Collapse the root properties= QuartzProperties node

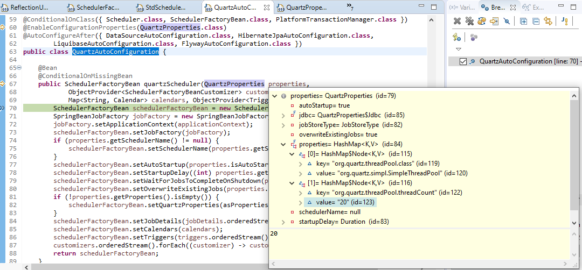275,96
